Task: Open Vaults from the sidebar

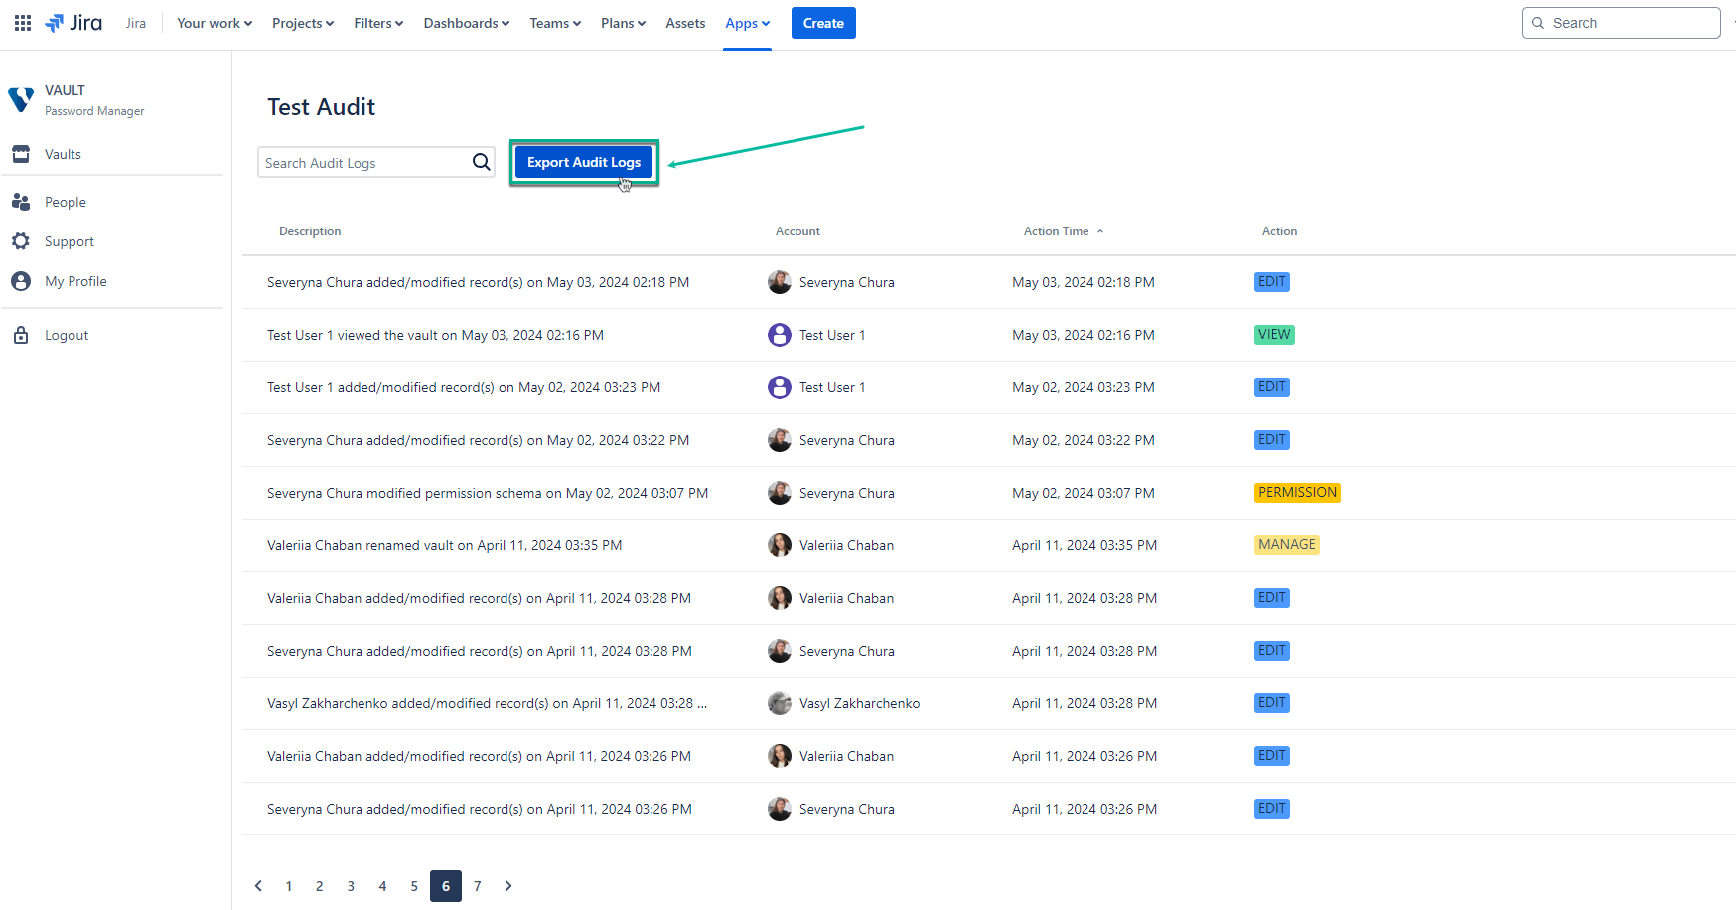Action: tap(21, 154)
